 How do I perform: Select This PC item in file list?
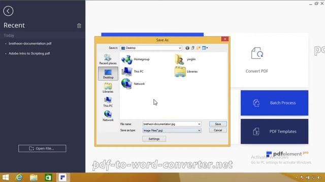pyautogui.click(x=133, y=72)
